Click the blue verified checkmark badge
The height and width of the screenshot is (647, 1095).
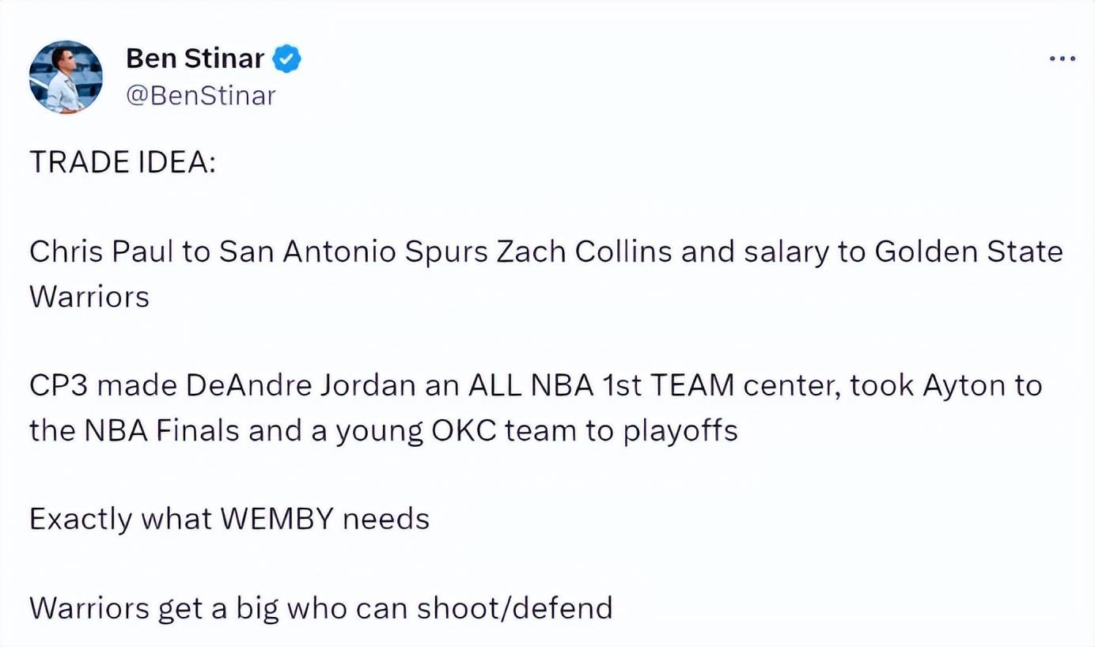(x=286, y=59)
